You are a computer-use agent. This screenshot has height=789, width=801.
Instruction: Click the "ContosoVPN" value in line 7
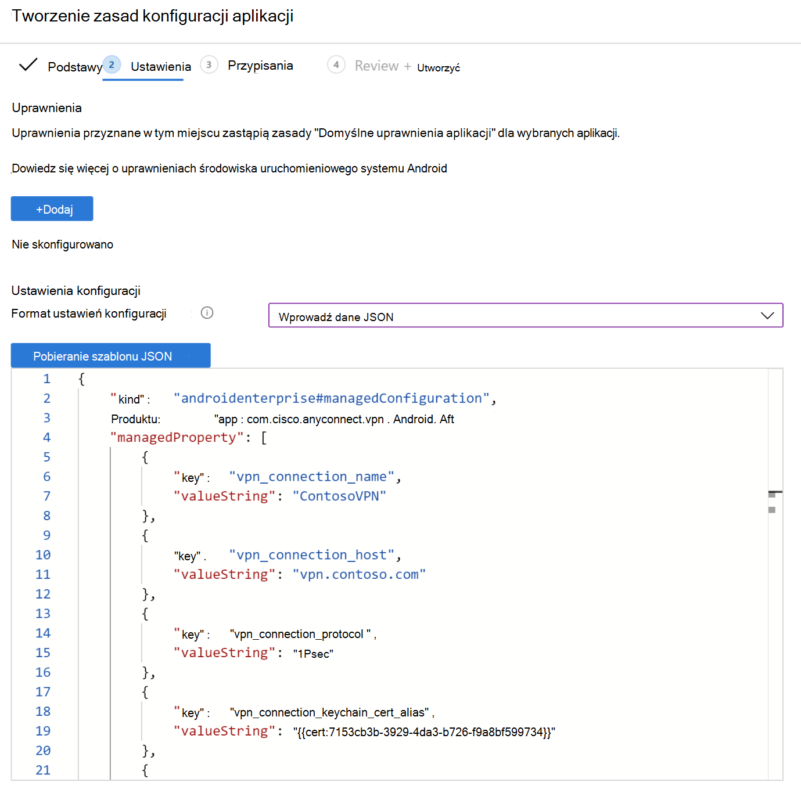point(339,496)
